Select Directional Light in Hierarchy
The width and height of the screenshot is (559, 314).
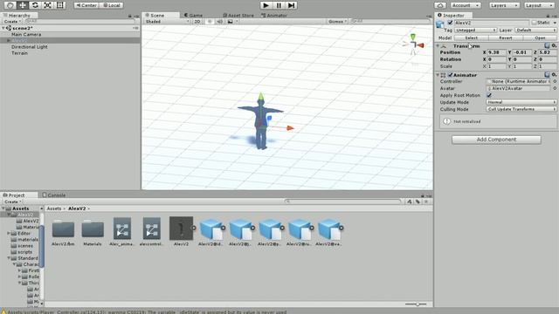coord(29,46)
